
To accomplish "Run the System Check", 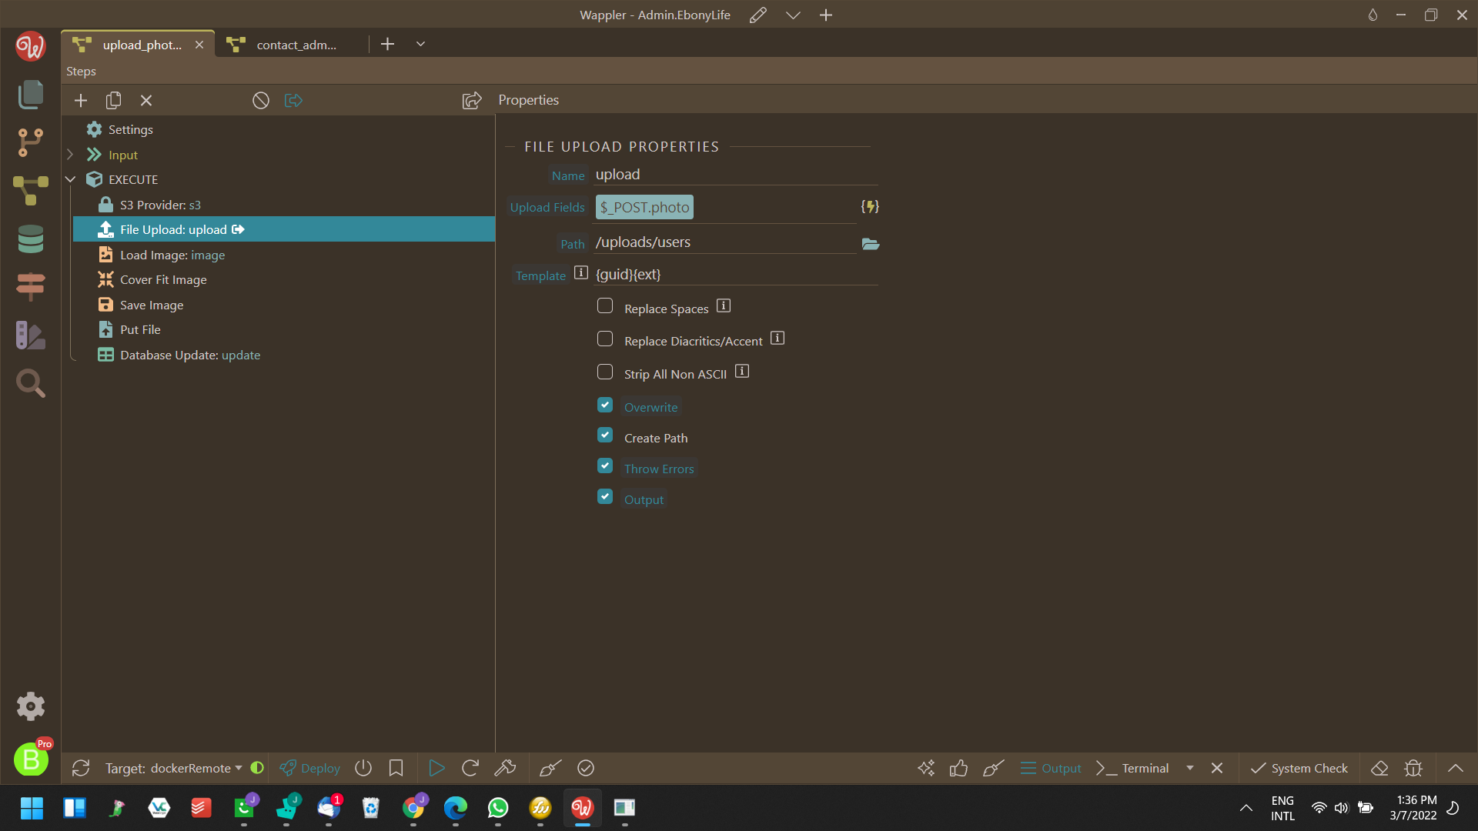I will tap(1299, 768).
